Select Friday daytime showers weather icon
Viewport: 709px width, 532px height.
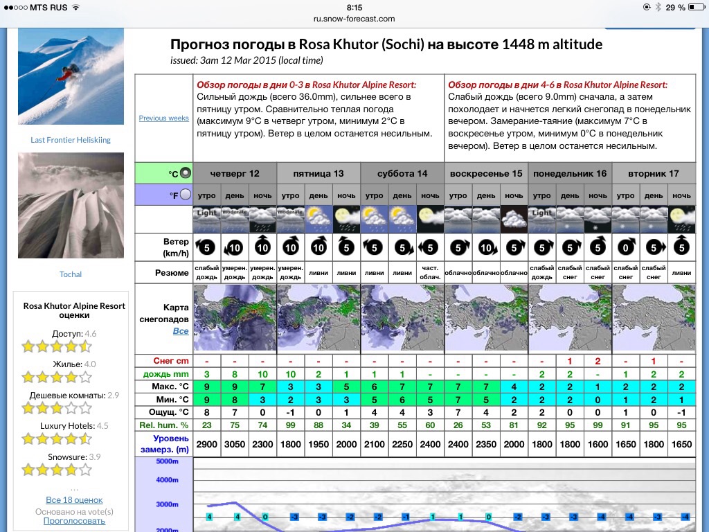[x=318, y=220]
